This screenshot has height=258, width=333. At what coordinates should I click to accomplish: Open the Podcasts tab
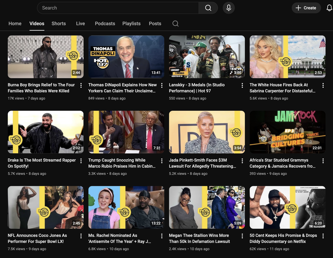click(105, 23)
